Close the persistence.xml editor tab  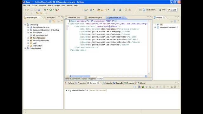(x=123, y=17)
